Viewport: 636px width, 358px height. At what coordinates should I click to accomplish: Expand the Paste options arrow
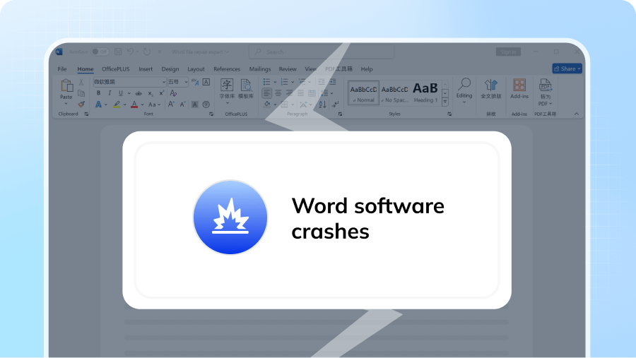[66, 104]
